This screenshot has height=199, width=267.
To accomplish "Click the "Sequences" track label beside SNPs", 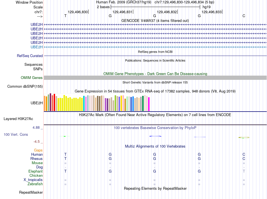I will point(33,65).
